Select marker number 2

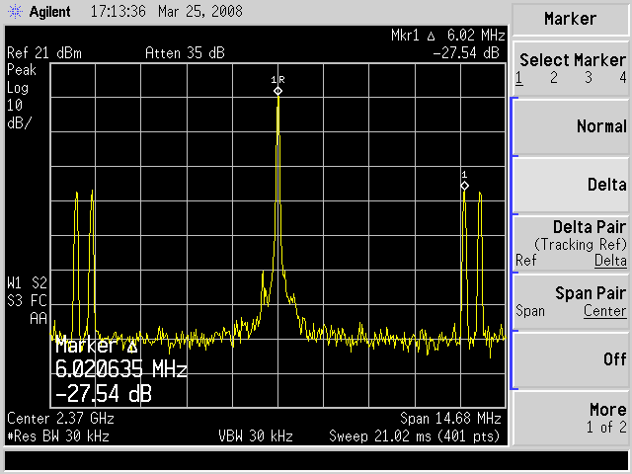click(554, 77)
